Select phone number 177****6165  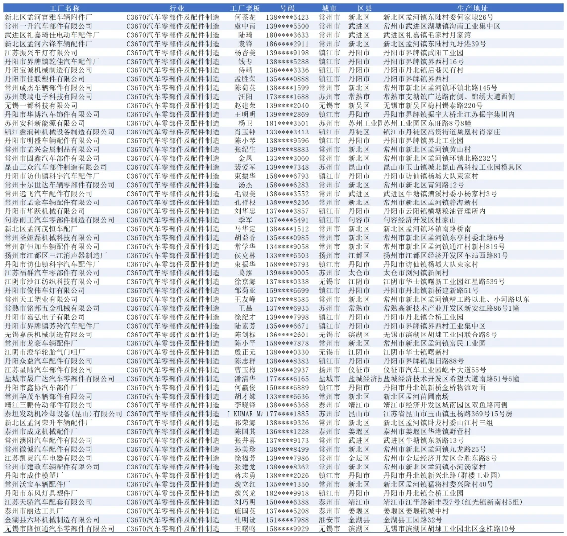point(287,379)
